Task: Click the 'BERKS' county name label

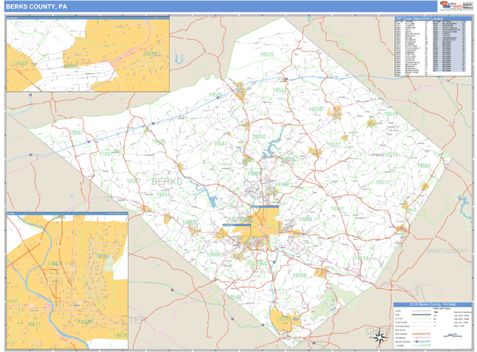Action: tap(167, 182)
